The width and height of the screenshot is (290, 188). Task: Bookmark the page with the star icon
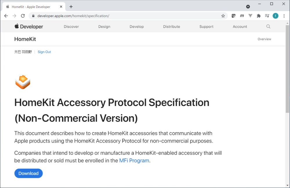(223, 16)
